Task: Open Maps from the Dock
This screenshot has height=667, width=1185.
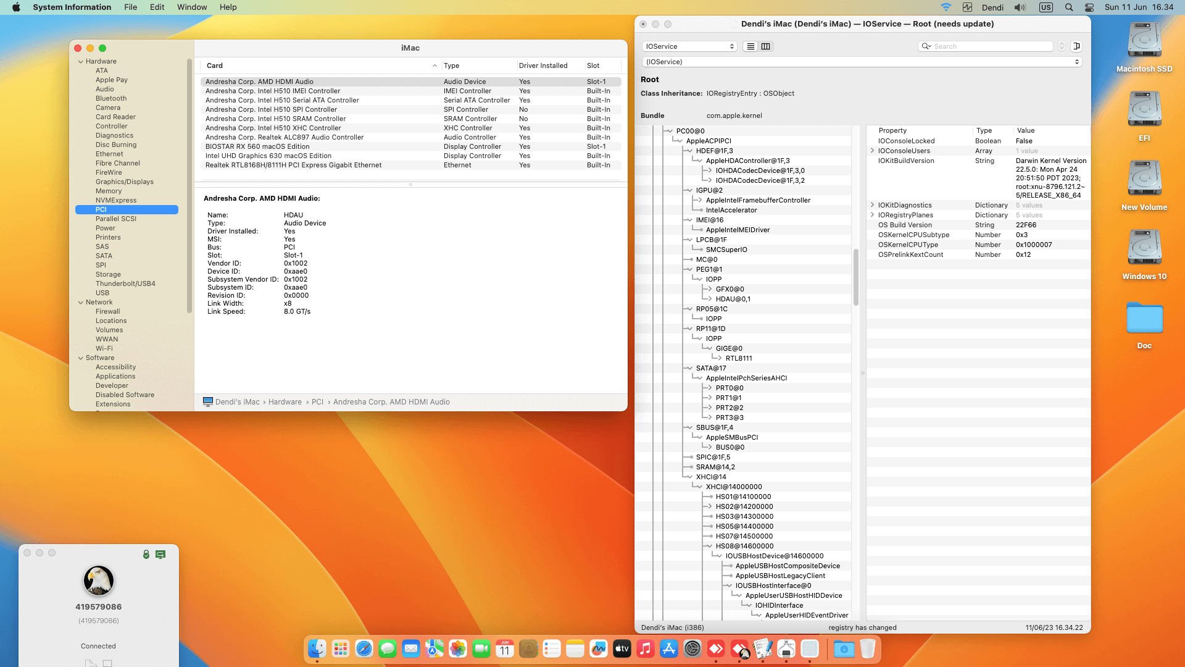Action: pyautogui.click(x=434, y=648)
